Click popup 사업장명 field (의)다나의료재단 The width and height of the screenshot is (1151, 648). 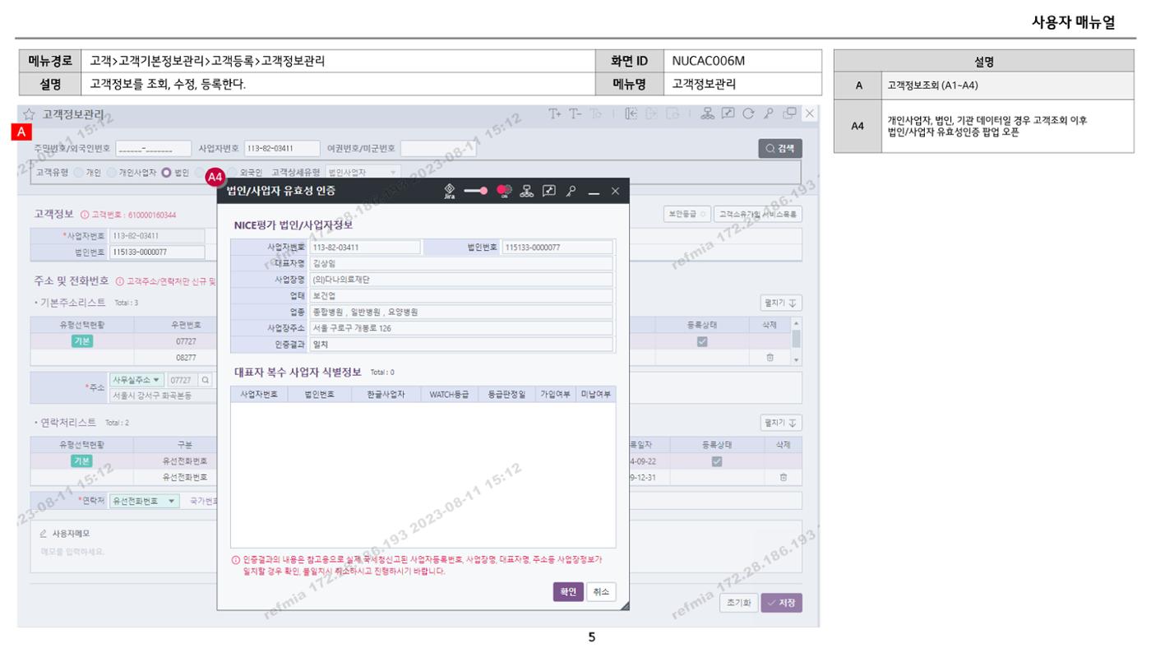pos(462,280)
